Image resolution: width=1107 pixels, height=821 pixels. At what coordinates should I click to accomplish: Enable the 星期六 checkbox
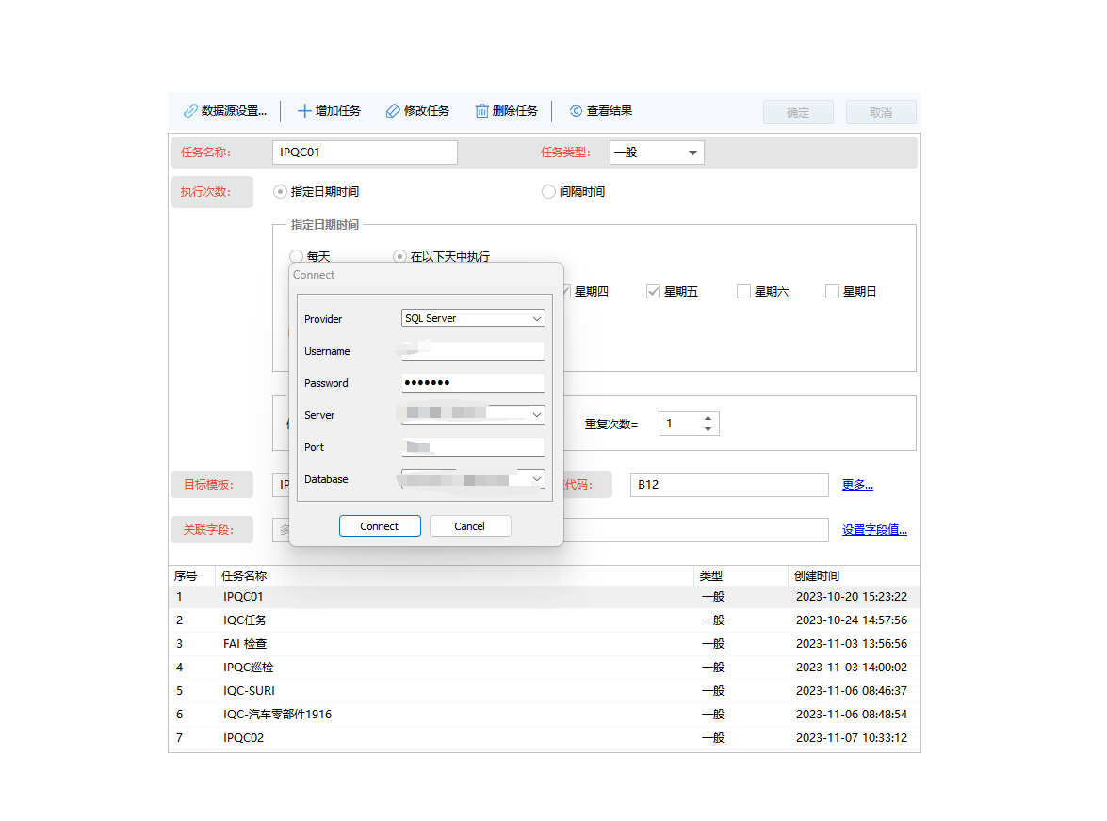coord(743,291)
